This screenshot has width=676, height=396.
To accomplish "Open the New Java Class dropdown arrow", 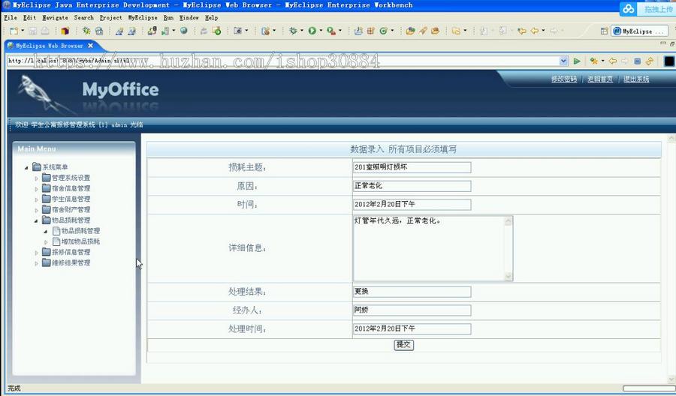I will pyautogui.click(x=392, y=31).
